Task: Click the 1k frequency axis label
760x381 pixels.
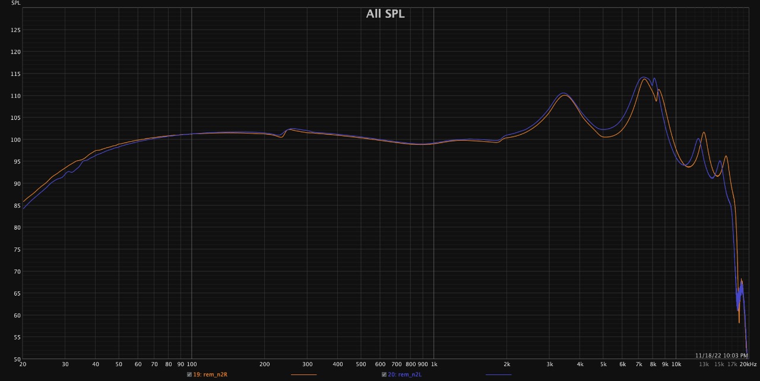Action: [434, 364]
